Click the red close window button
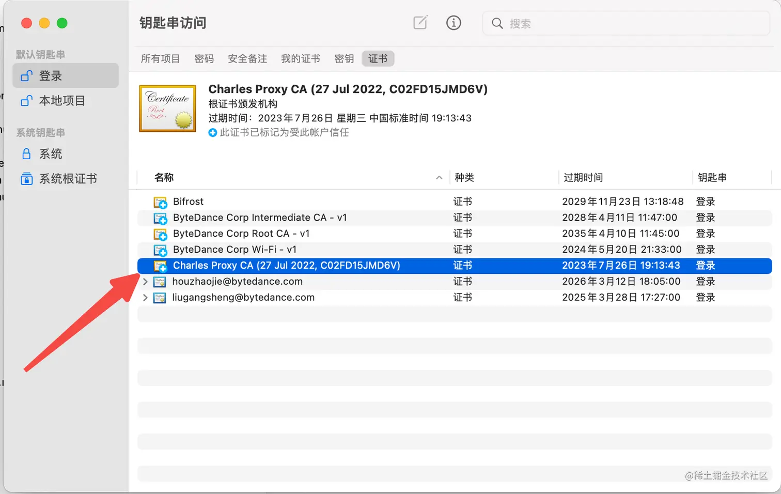Image resolution: width=781 pixels, height=494 pixels. [27, 23]
